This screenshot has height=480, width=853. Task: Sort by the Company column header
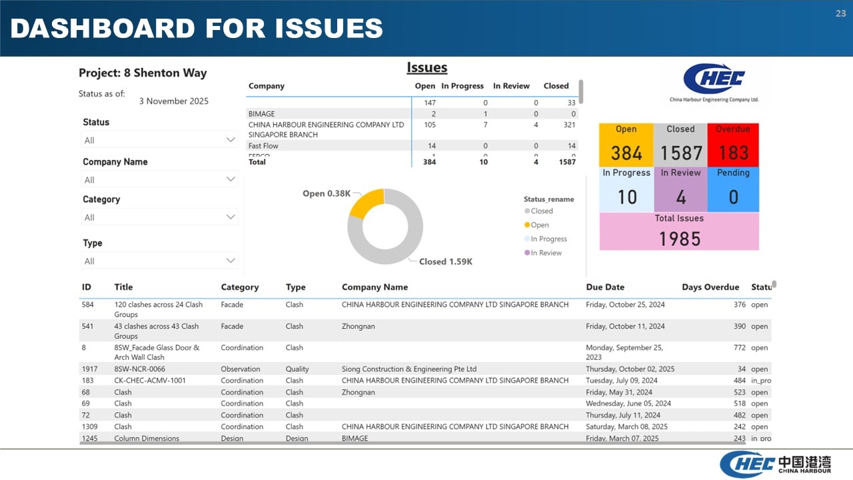(x=267, y=86)
